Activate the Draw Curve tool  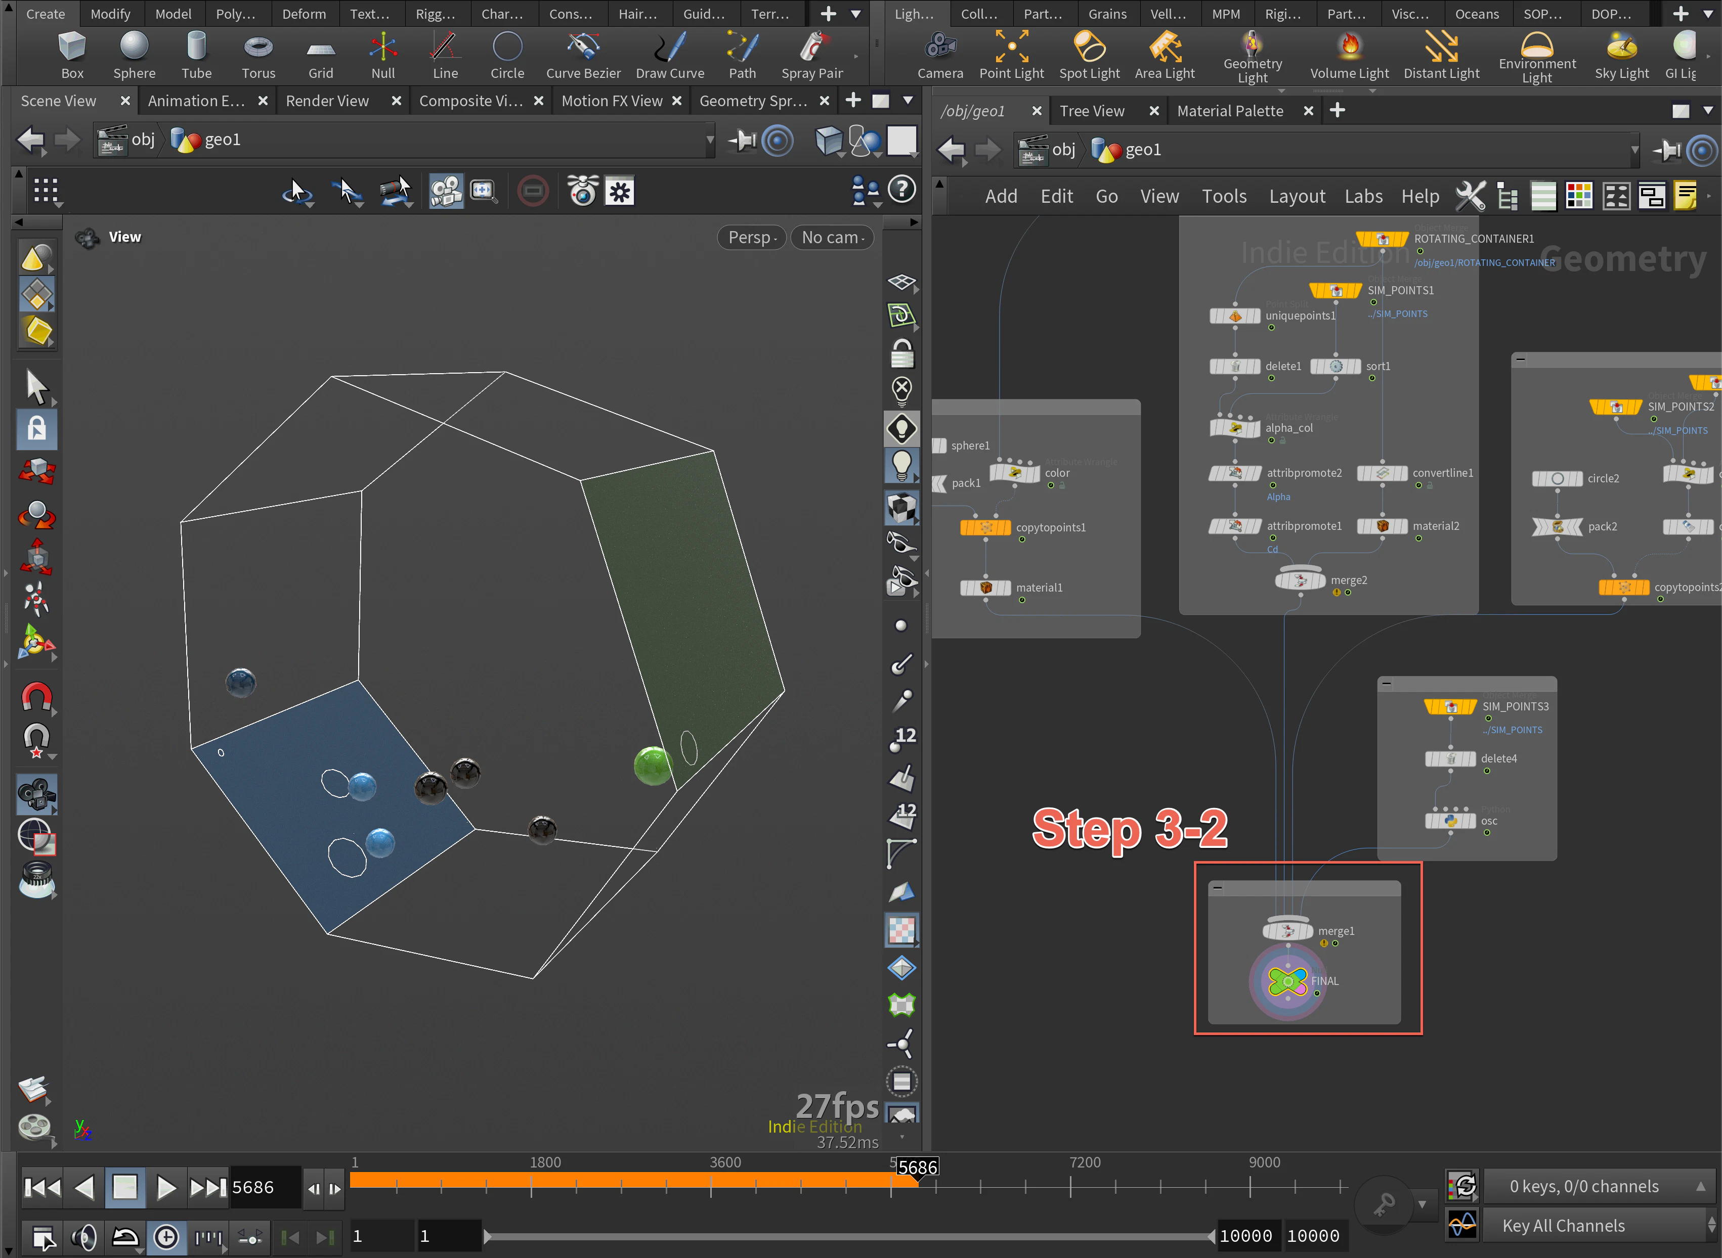coord(670,55)
